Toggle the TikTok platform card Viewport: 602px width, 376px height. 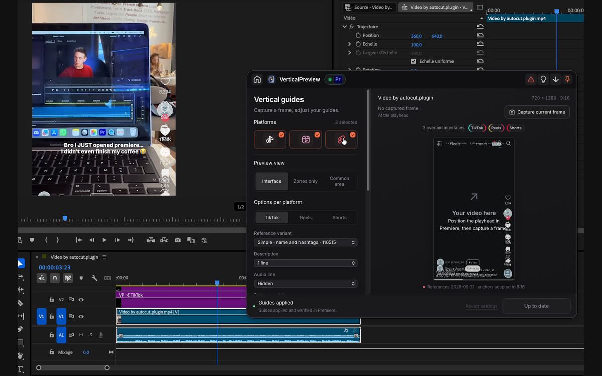point(270,140)
